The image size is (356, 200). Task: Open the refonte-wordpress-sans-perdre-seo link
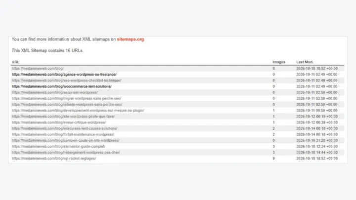tap(67, 105)
